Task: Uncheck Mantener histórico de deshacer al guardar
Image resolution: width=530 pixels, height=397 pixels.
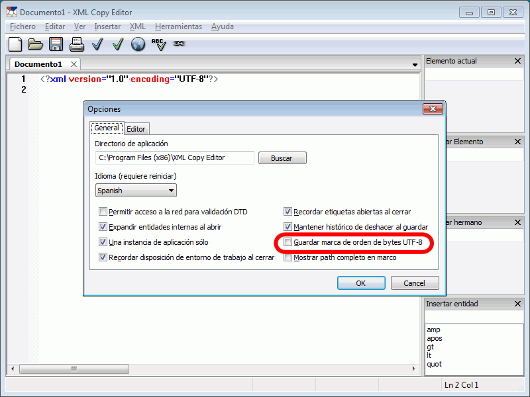Action: point(288,227)
